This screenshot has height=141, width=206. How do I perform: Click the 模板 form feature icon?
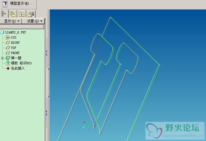(x=8, y=63)
